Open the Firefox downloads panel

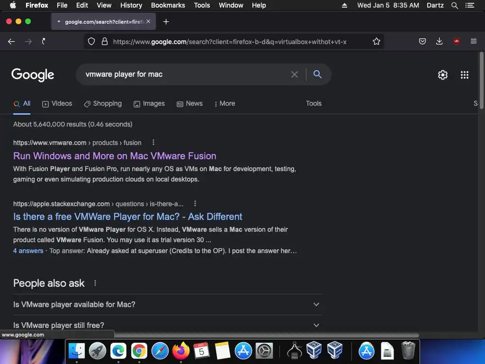click(439, 41)
